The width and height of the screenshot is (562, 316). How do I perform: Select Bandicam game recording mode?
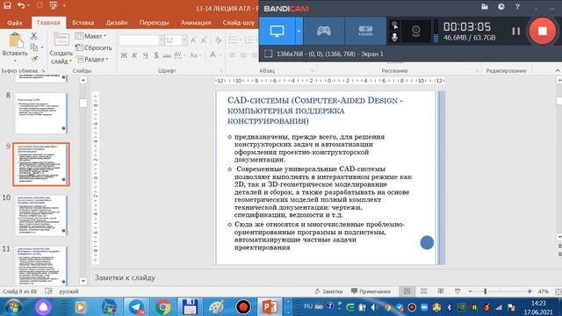tap(323, 31)
